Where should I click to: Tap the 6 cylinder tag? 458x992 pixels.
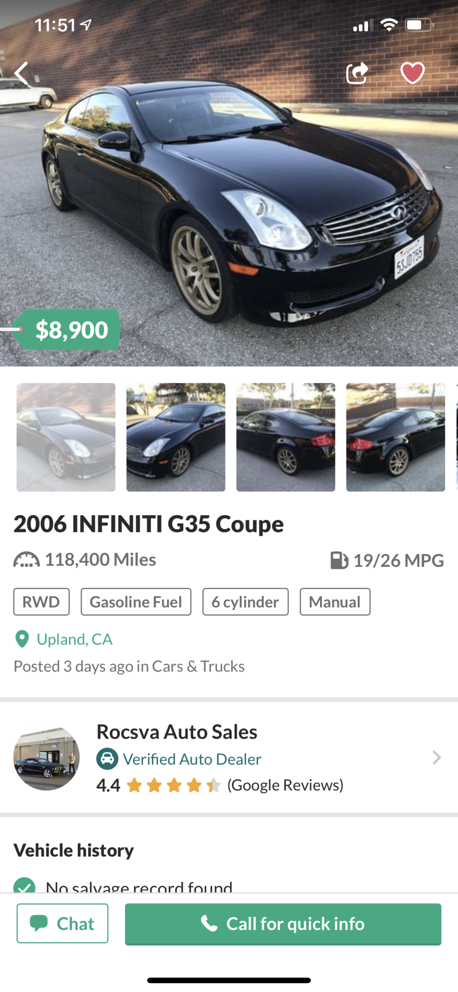(x=245, y=602)
